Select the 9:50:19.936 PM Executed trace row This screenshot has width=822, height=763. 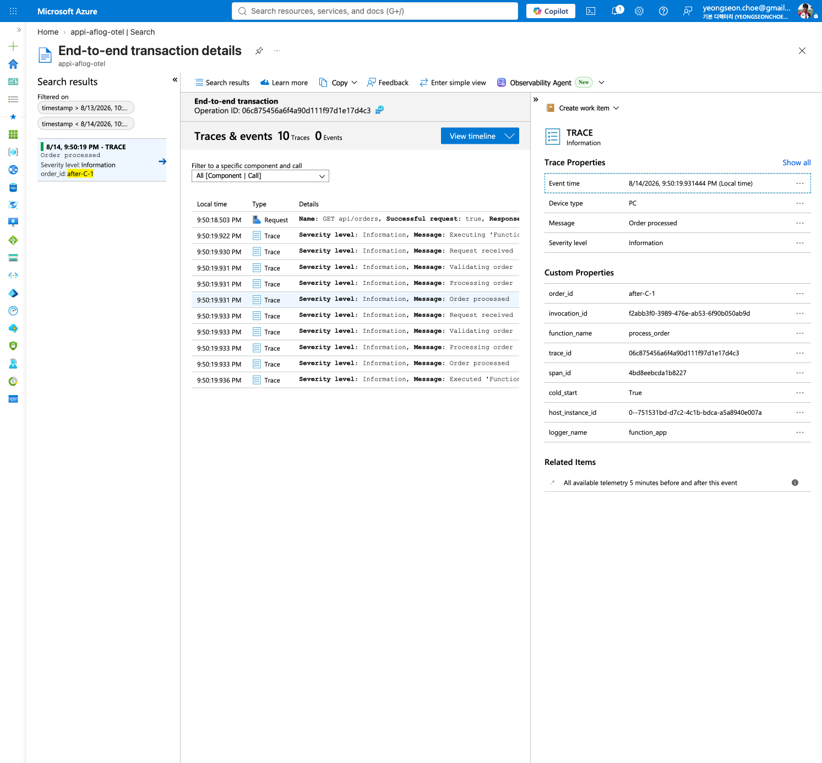point(355,380)
